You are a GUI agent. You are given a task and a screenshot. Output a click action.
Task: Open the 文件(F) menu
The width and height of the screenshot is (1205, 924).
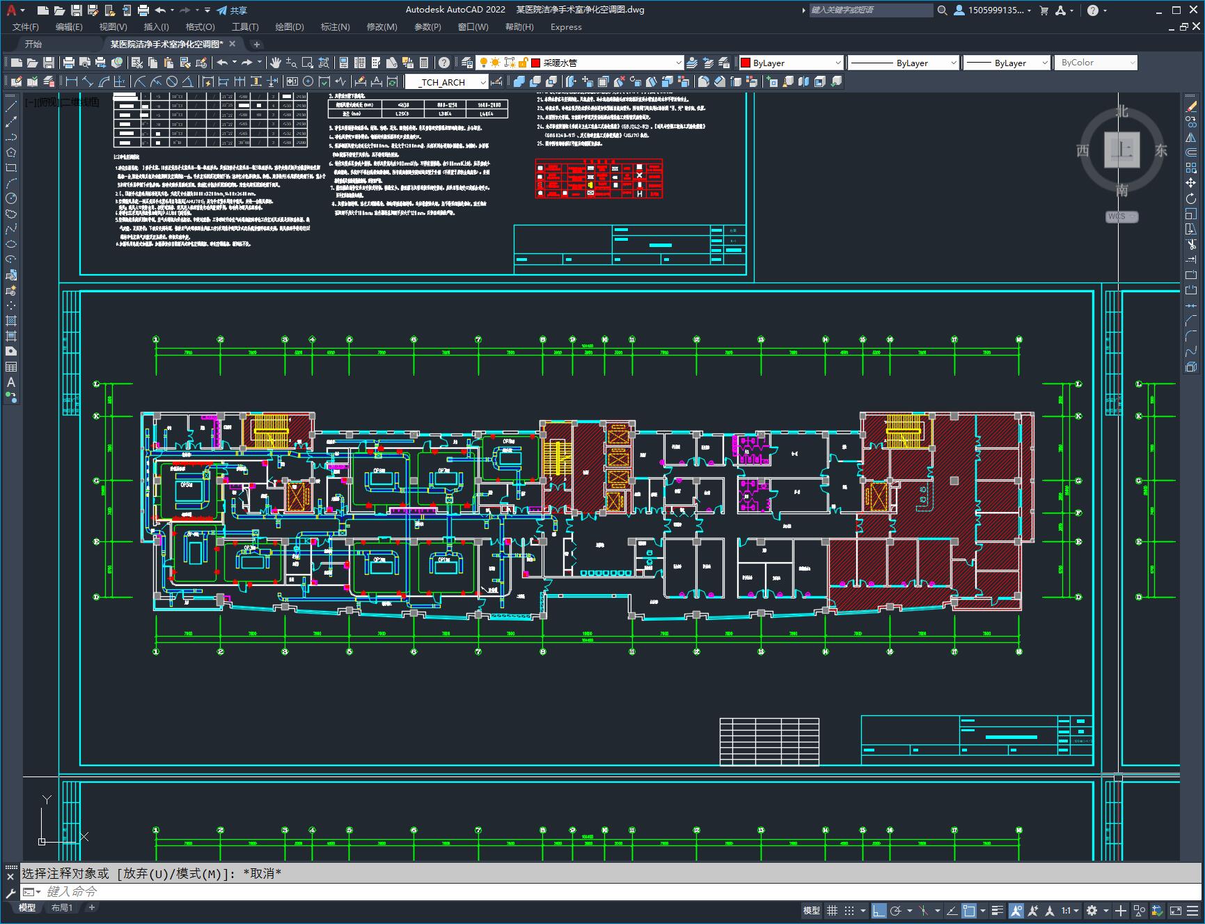click(x=26, y=26)
